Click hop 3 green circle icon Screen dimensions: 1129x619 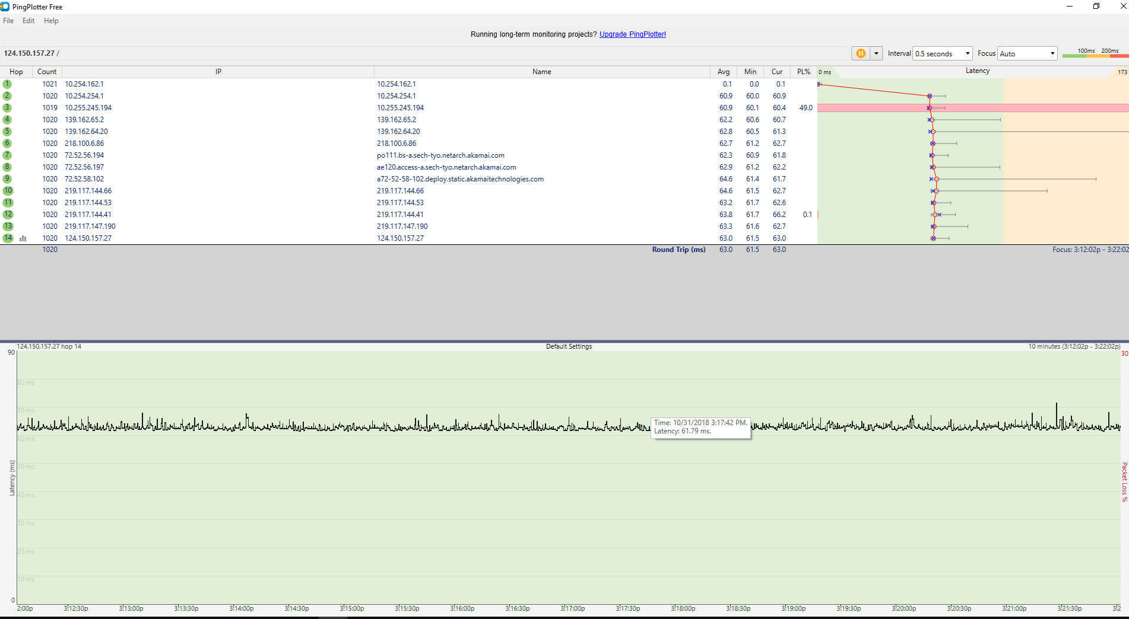click(7, 108)
